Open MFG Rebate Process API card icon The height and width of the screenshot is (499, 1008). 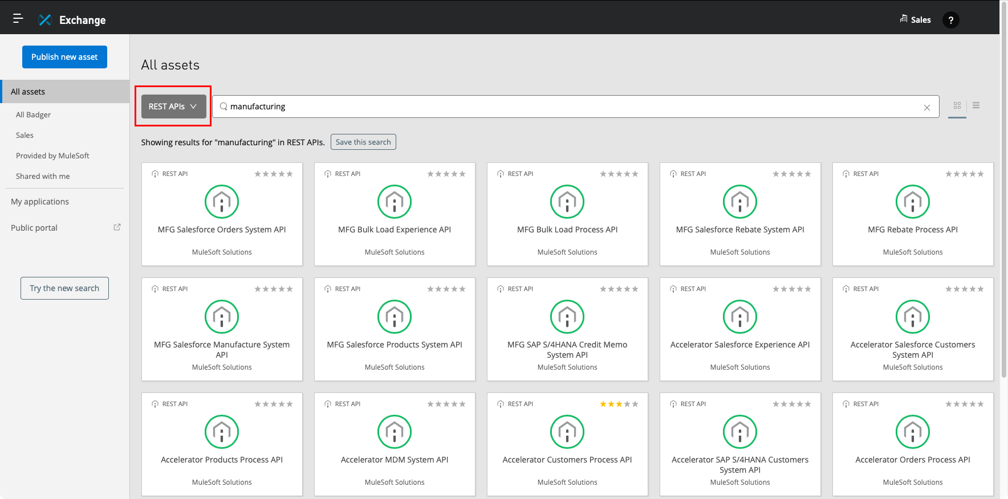pyautogui.click(x=913, y=202)
